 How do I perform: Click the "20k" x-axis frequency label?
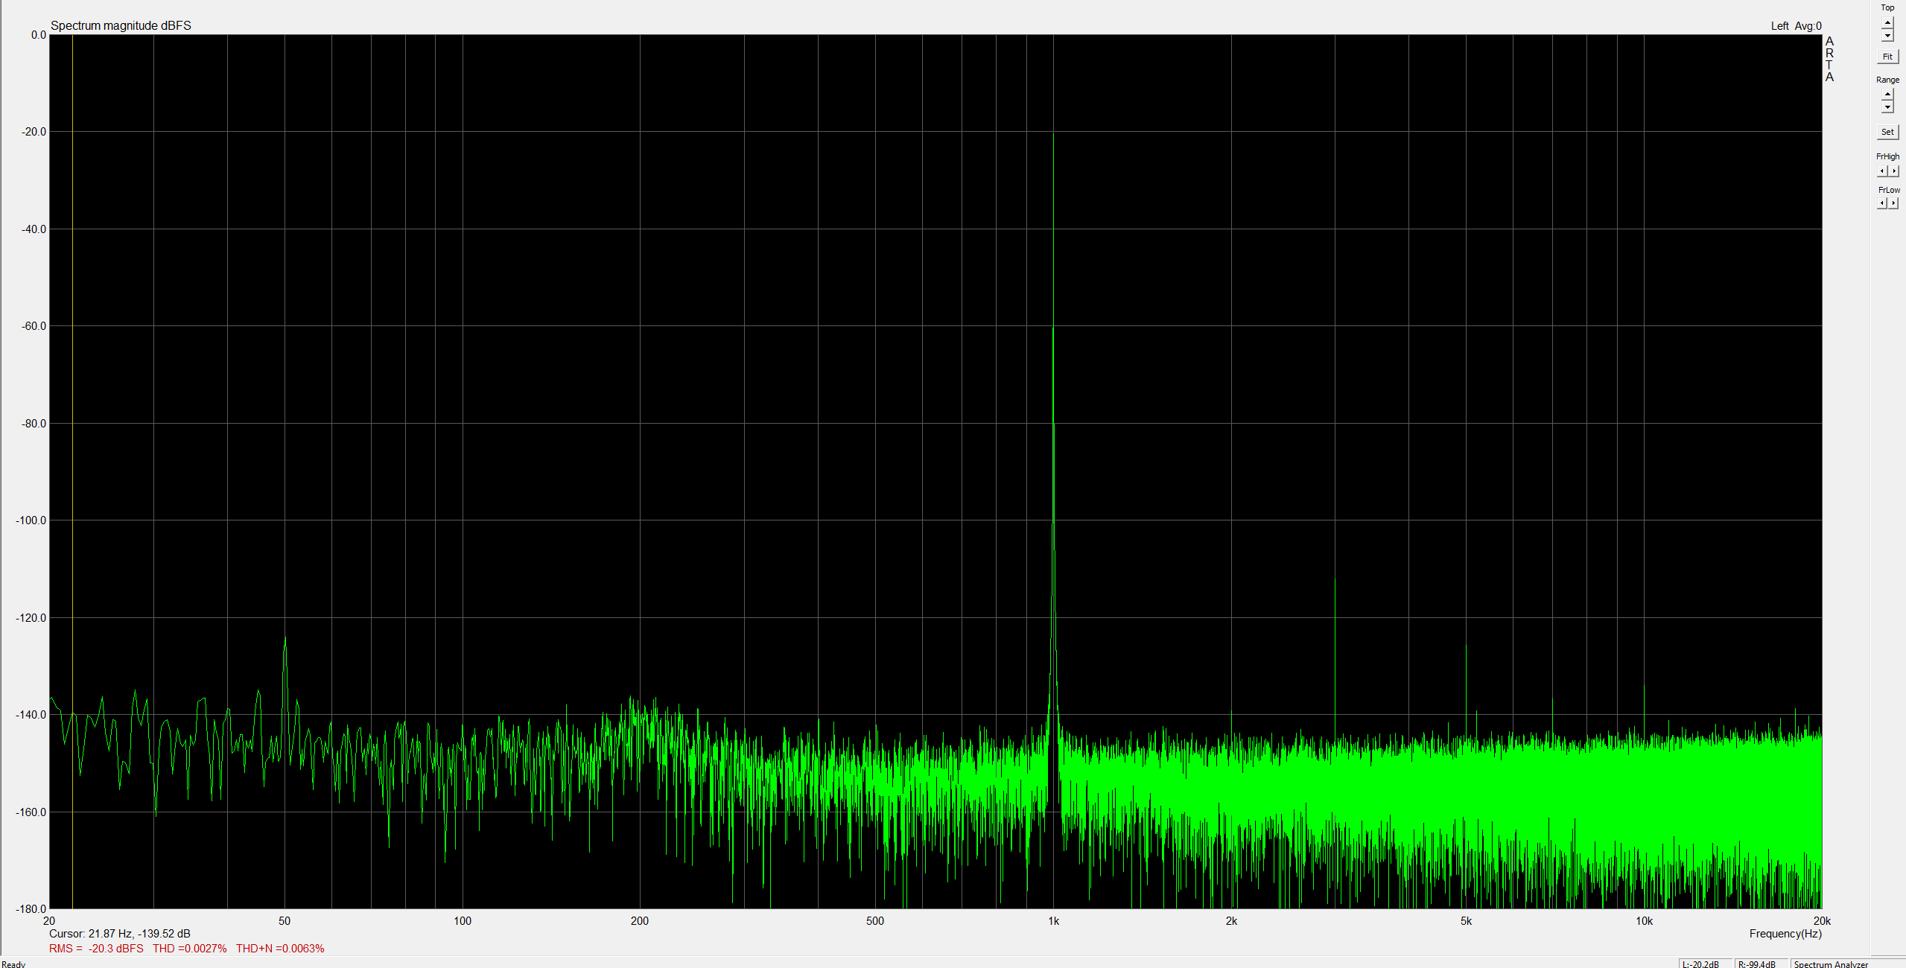click(1822, 921)
